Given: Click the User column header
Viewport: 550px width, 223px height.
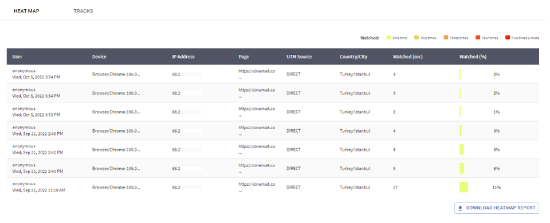Looking at the screenshot, I should tap(17, 57).
